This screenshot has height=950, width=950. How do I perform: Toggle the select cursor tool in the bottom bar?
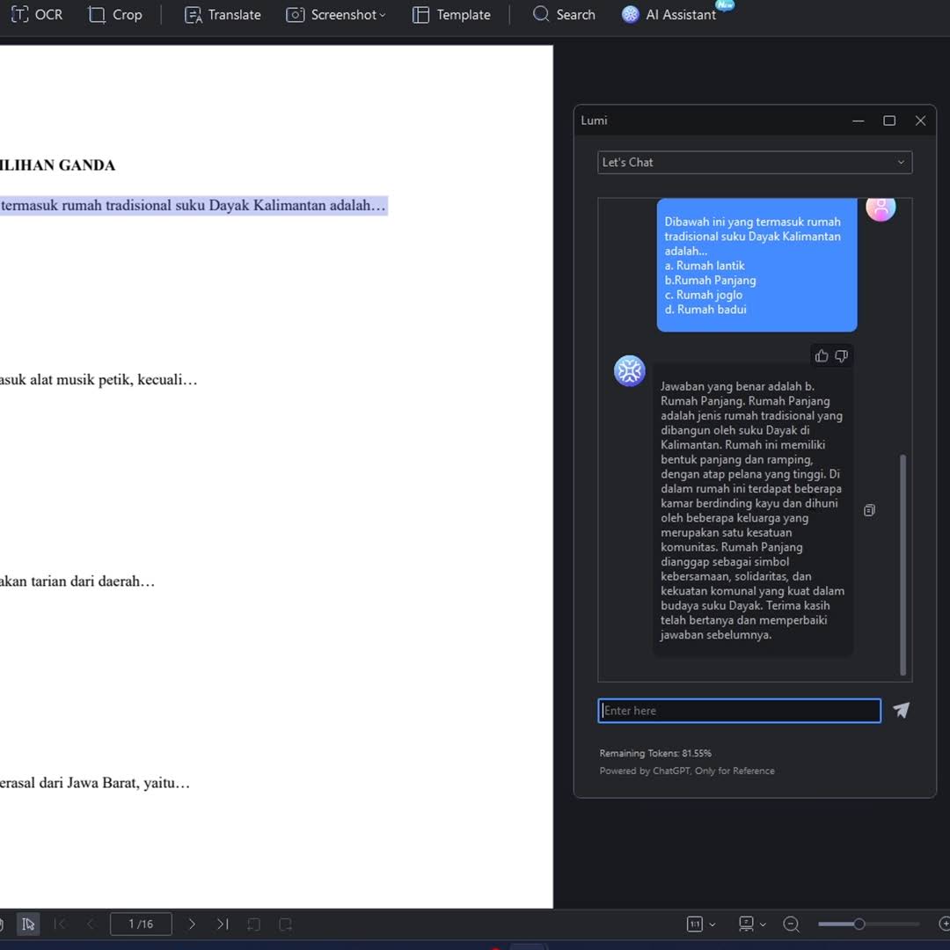pyautogui.click(x=28, y=924)
